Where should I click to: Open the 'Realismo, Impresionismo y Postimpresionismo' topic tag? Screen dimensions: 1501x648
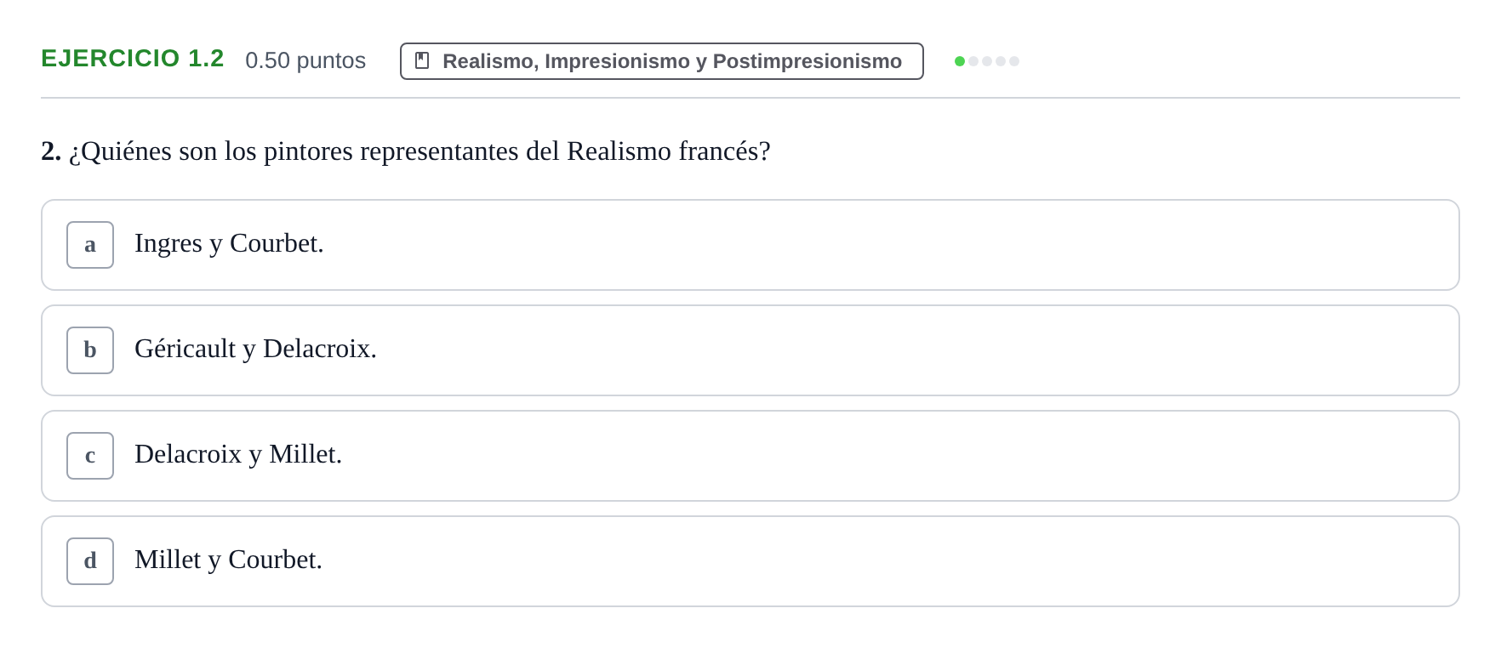662,61
